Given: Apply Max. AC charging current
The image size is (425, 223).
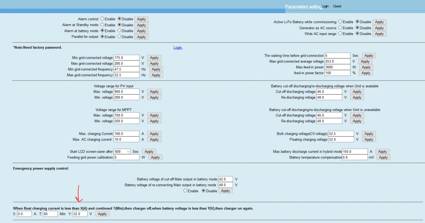Looking at the screenshot, I should coord(154,140).
